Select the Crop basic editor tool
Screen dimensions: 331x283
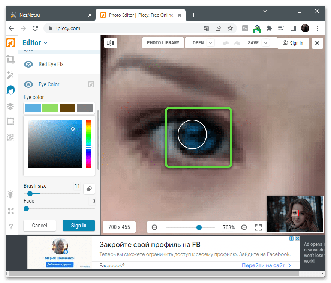(x=10, y=59)
